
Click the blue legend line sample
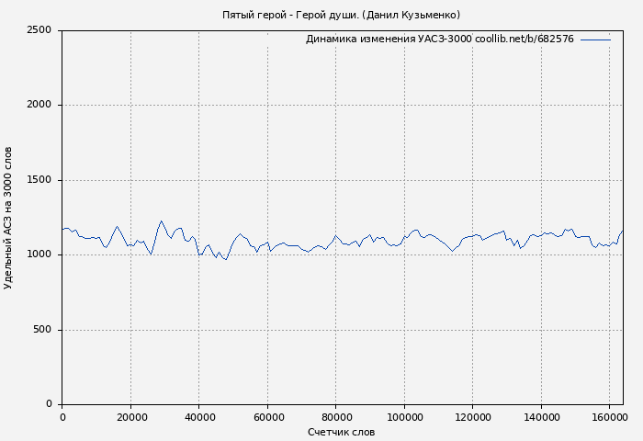coord(595,40)
